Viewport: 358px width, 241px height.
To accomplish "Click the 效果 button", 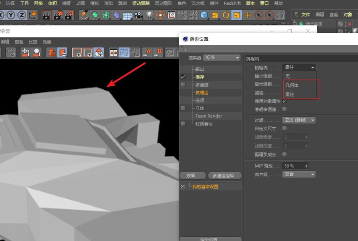I will (193, 176).
